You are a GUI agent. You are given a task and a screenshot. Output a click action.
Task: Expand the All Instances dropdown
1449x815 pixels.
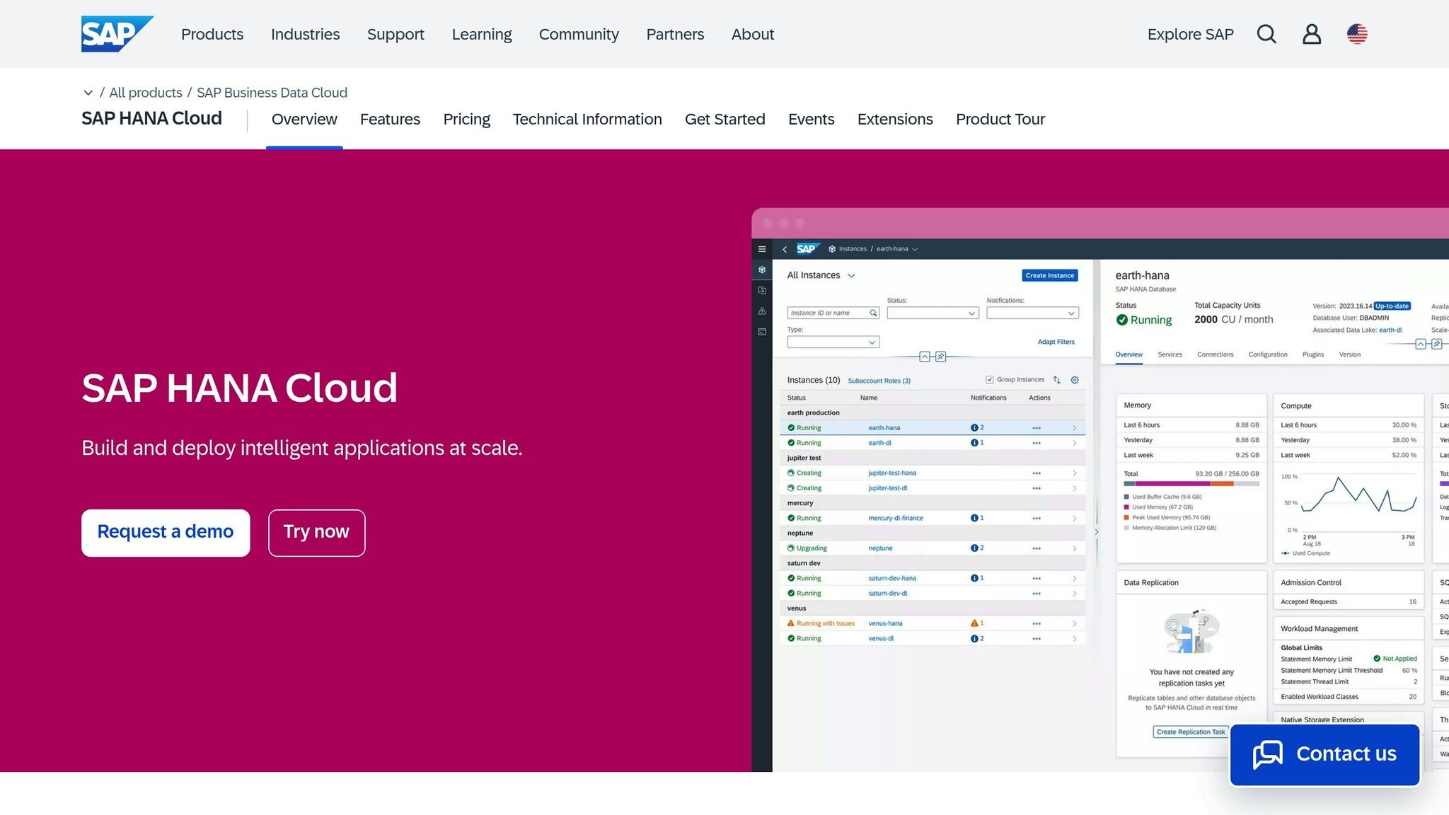pos(851,275)
